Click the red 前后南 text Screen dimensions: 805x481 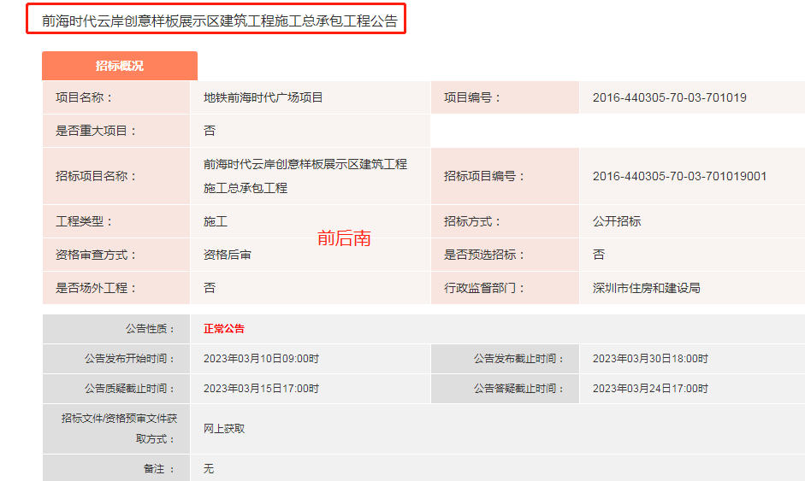[x=344, y=238]
